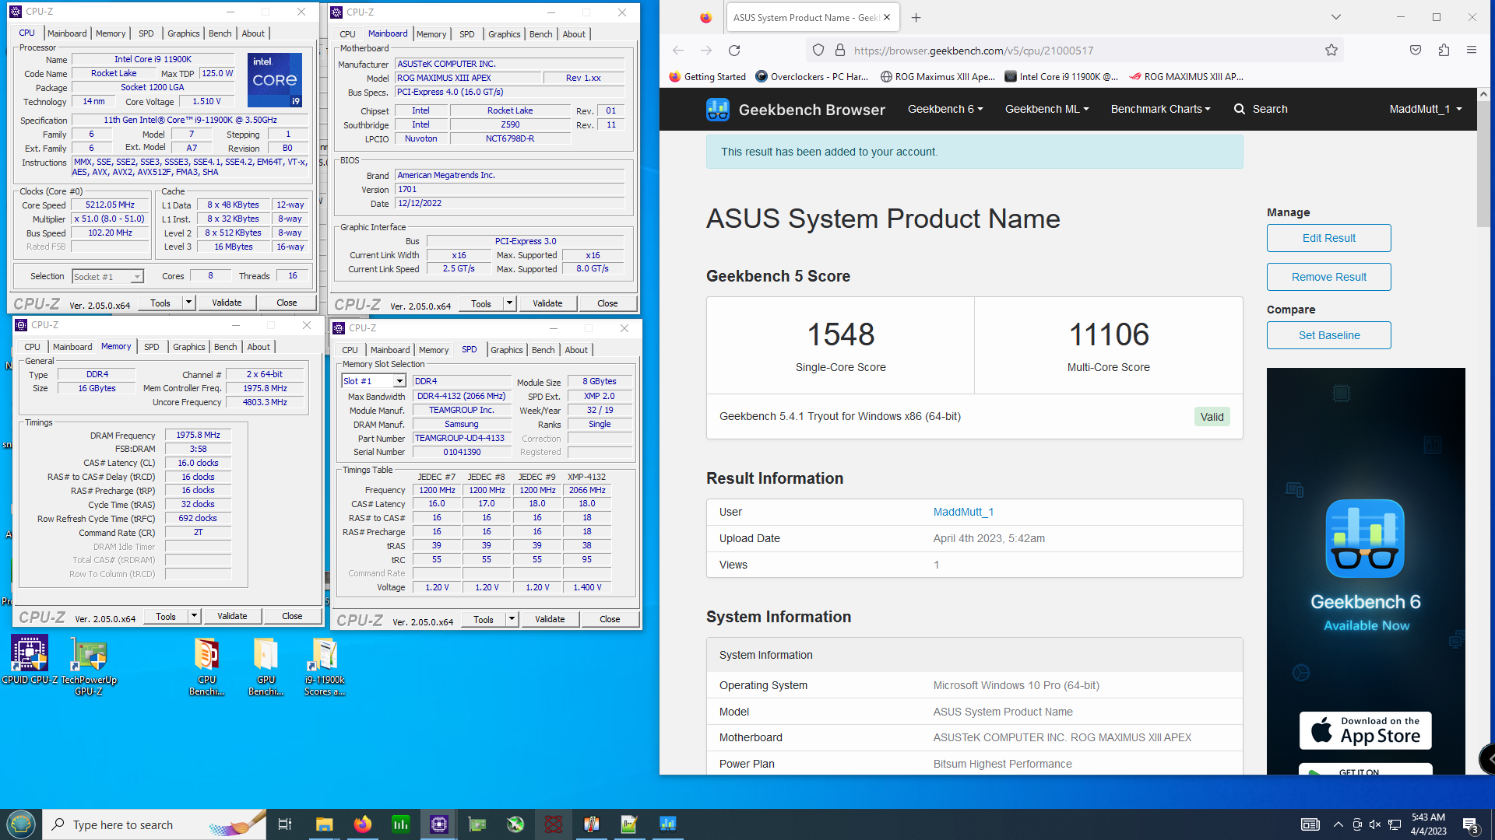Click the padlock site info icon
The height and width of the screenshot is (840, 1495).
tap(840, 51)
